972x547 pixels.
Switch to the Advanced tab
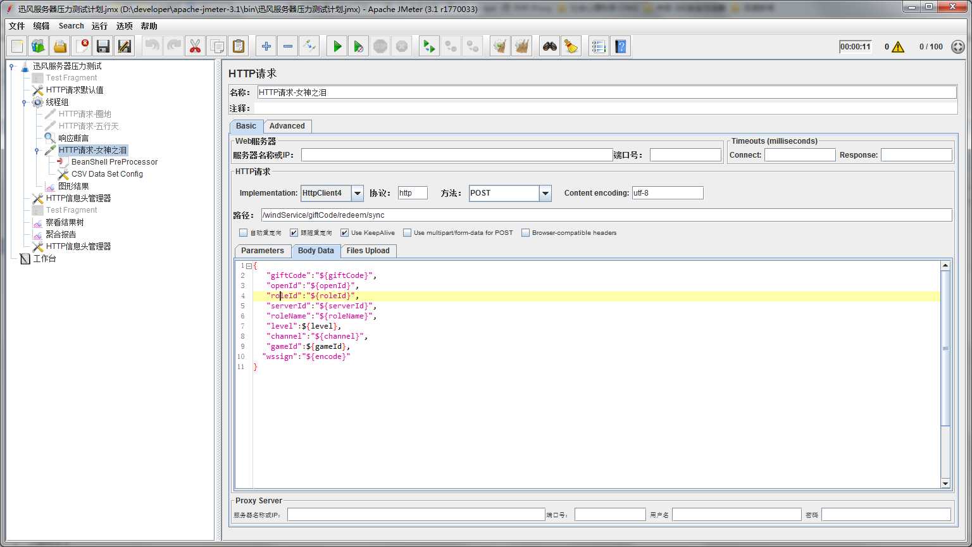287,126
